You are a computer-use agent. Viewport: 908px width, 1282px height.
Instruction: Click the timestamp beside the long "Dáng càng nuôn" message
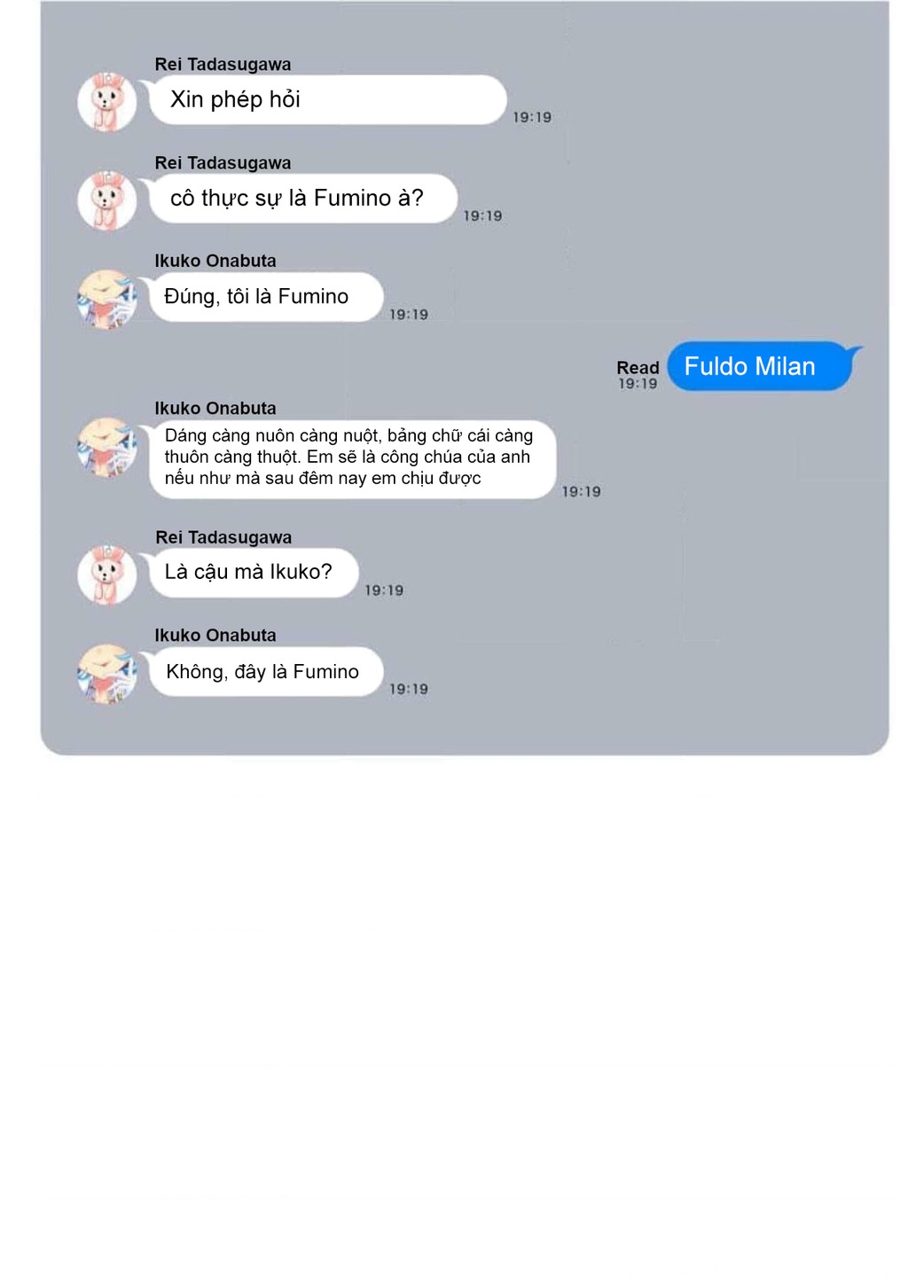[x=582, y=491]
